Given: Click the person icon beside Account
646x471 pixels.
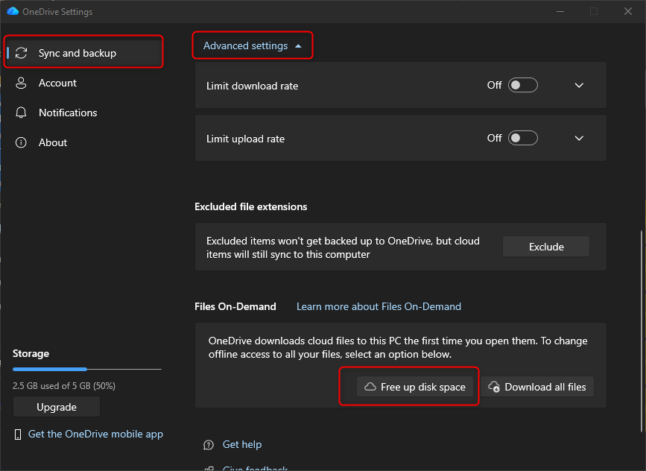Looking at the screenshot, I should click(21, 83).
